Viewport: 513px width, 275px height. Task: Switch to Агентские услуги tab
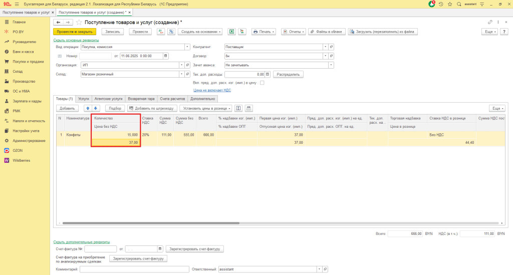(108, 99)
